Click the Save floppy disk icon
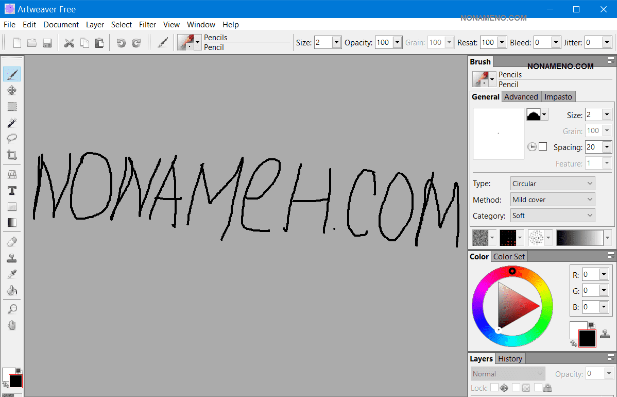Screen dimensions: 617x397 click(47, 43)
